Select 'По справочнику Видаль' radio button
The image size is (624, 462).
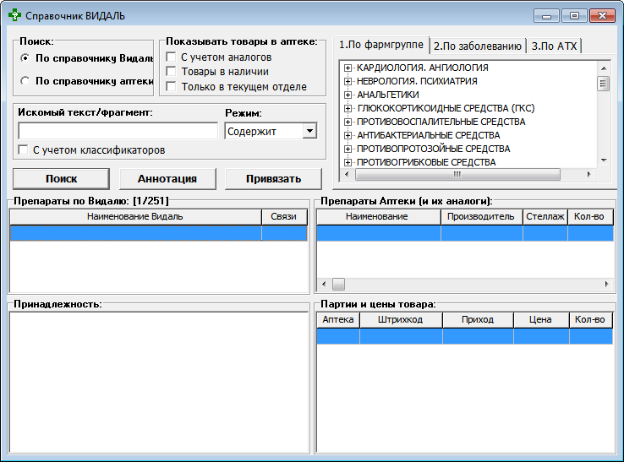25,58
